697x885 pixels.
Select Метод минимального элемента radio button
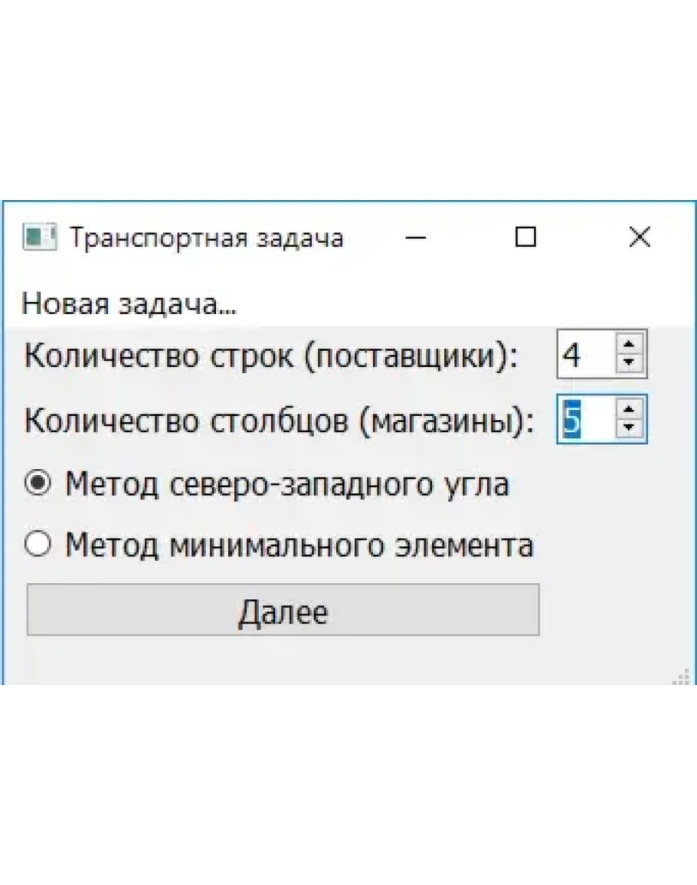point(39,545)
